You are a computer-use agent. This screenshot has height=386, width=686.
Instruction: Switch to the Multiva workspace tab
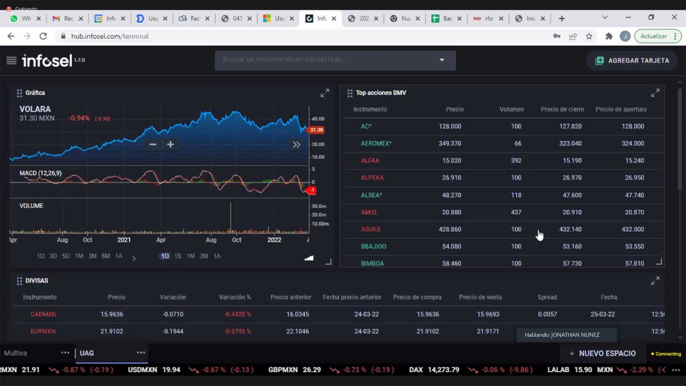point(16,353)
